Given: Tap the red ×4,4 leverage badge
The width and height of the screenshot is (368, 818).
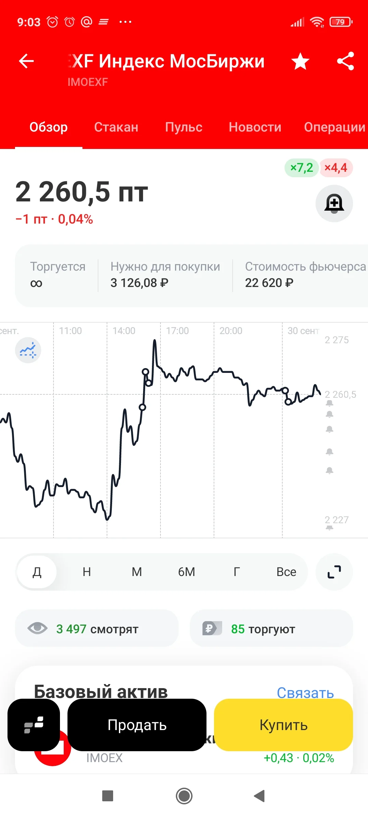Looking at the screenshot, I should [336, 168].
